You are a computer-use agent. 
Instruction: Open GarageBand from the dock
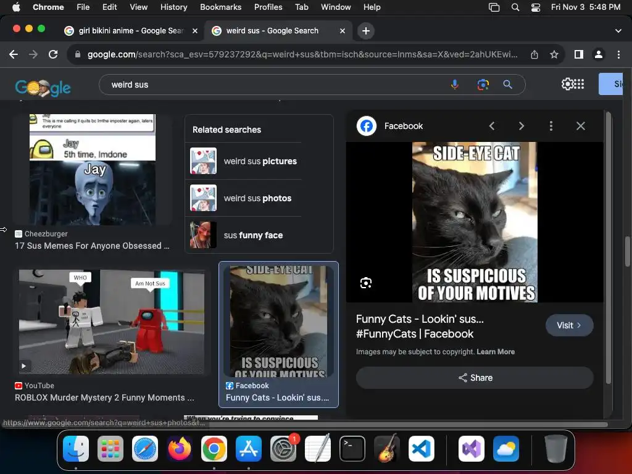387,449
